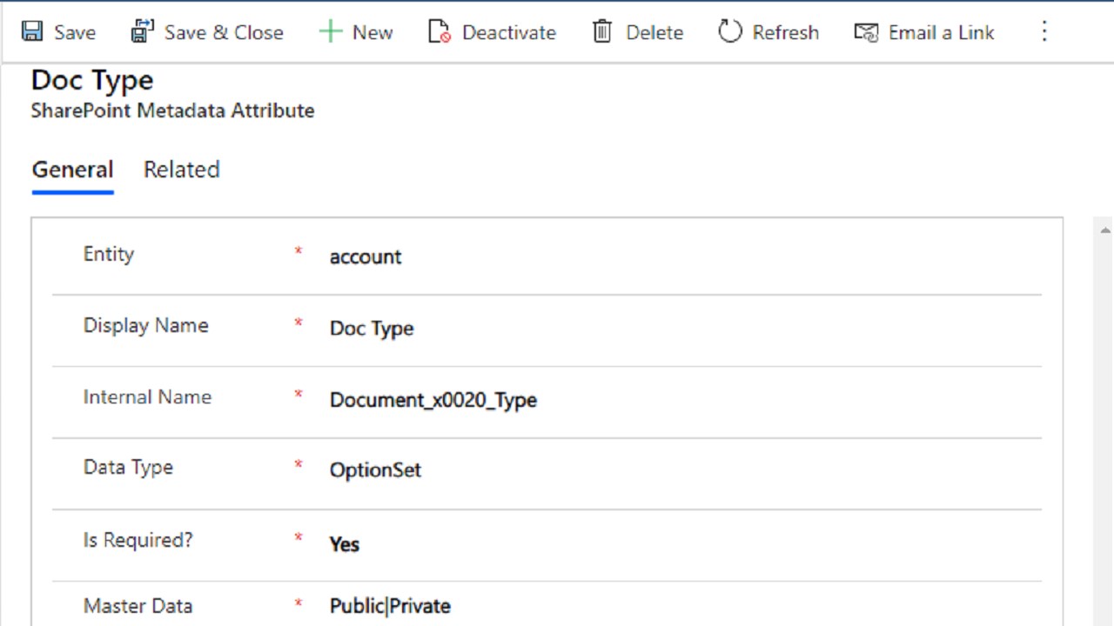Click the Delete trash can icon
1114x626 pixels.
(602, 32)
